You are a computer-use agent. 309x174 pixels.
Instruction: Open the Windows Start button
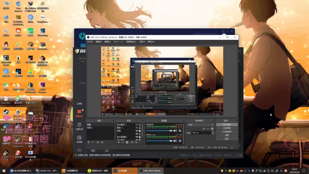point(4,171)
